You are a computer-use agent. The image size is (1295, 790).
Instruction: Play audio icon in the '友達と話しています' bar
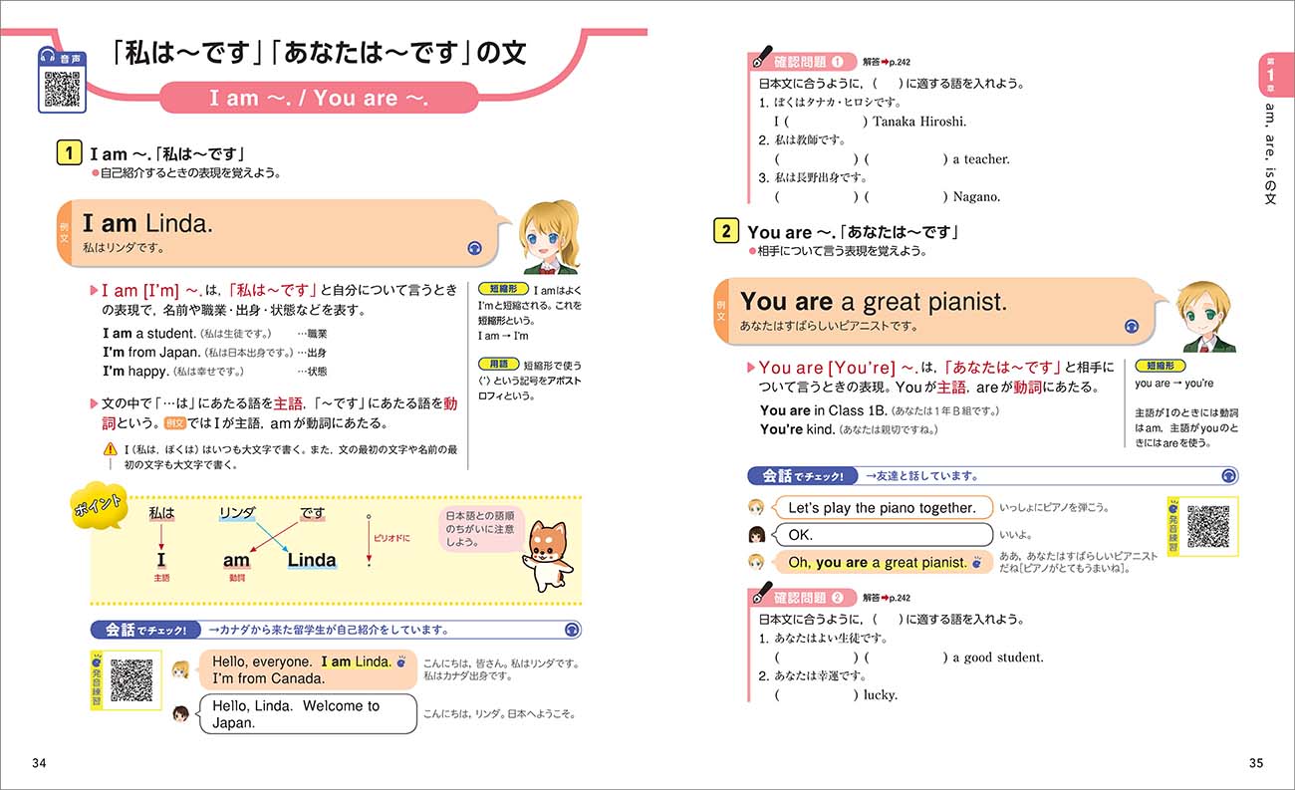[1229, 476]
